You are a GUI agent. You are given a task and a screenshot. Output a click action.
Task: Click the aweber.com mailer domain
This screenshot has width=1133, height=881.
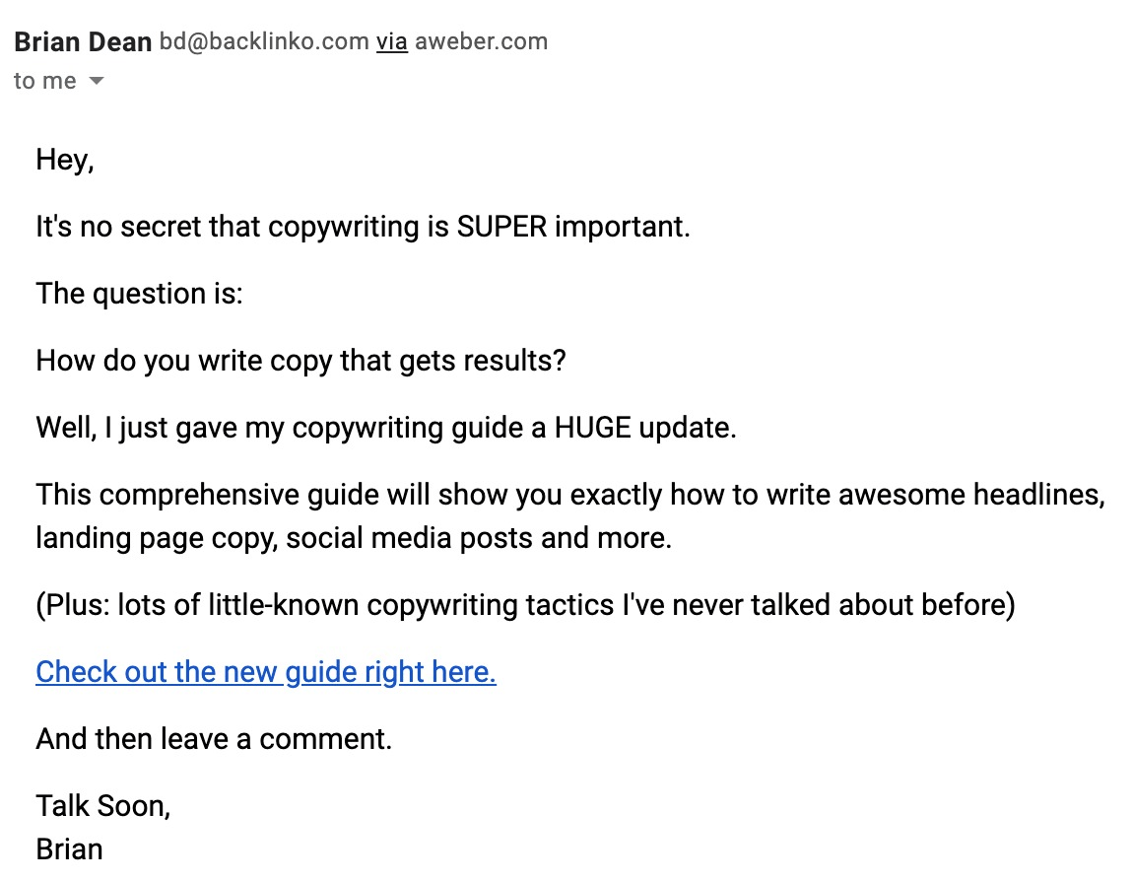[481, 42]
